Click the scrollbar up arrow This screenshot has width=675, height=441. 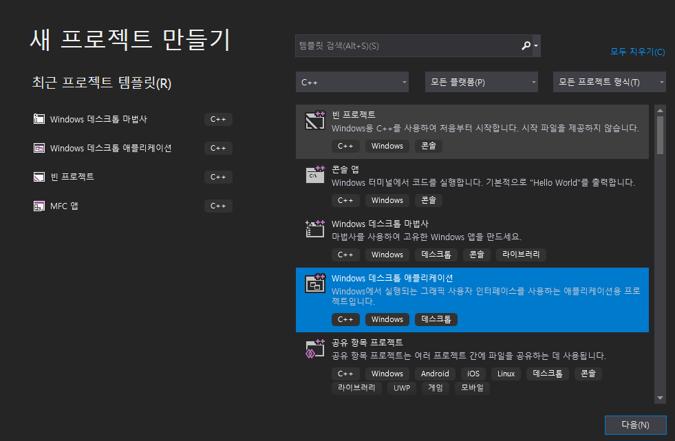pos(660,111)
